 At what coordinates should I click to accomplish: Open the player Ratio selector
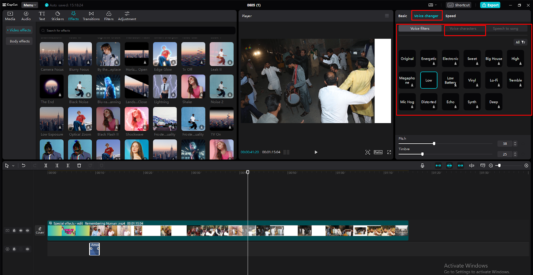point(378,152)
